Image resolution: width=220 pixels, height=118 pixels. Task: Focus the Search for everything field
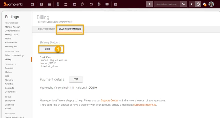[x=167, y=4]
